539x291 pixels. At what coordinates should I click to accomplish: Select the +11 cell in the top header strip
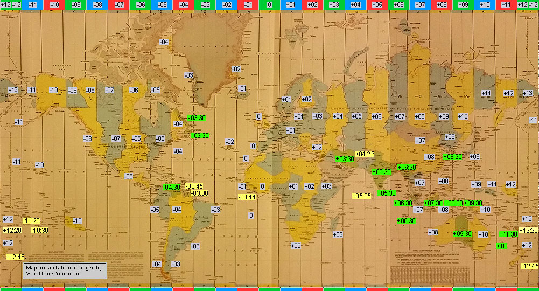pos(506,4)
